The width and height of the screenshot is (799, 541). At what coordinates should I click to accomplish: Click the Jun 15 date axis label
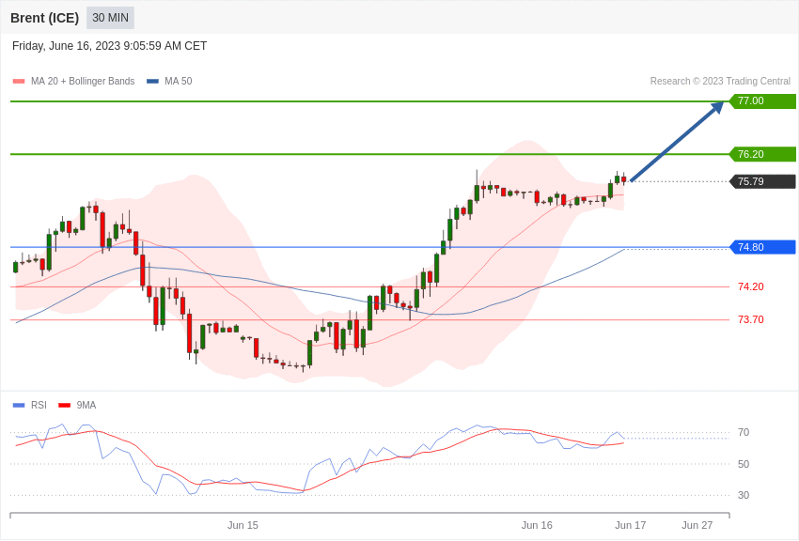point(243,525)
